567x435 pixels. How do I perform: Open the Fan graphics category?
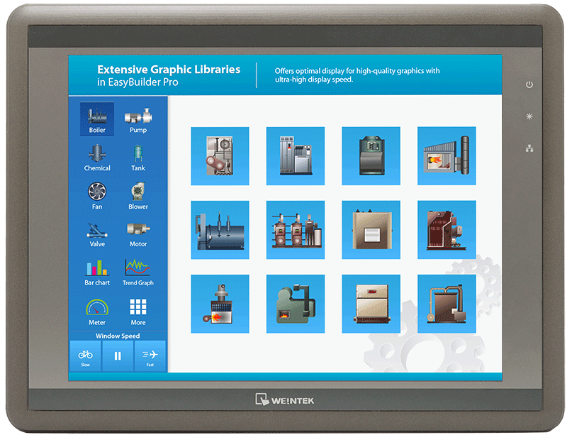[97, 195]
